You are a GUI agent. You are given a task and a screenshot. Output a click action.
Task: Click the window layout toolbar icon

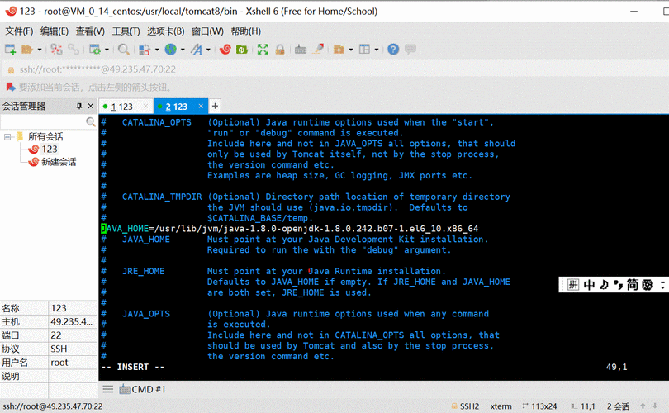[x=364, y=50]
